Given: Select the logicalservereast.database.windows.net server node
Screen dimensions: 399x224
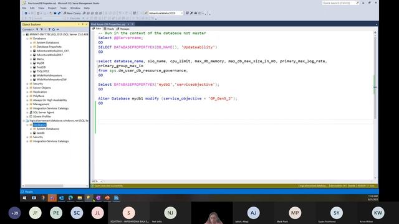Looking at the screenshot, I should (59, 121).
